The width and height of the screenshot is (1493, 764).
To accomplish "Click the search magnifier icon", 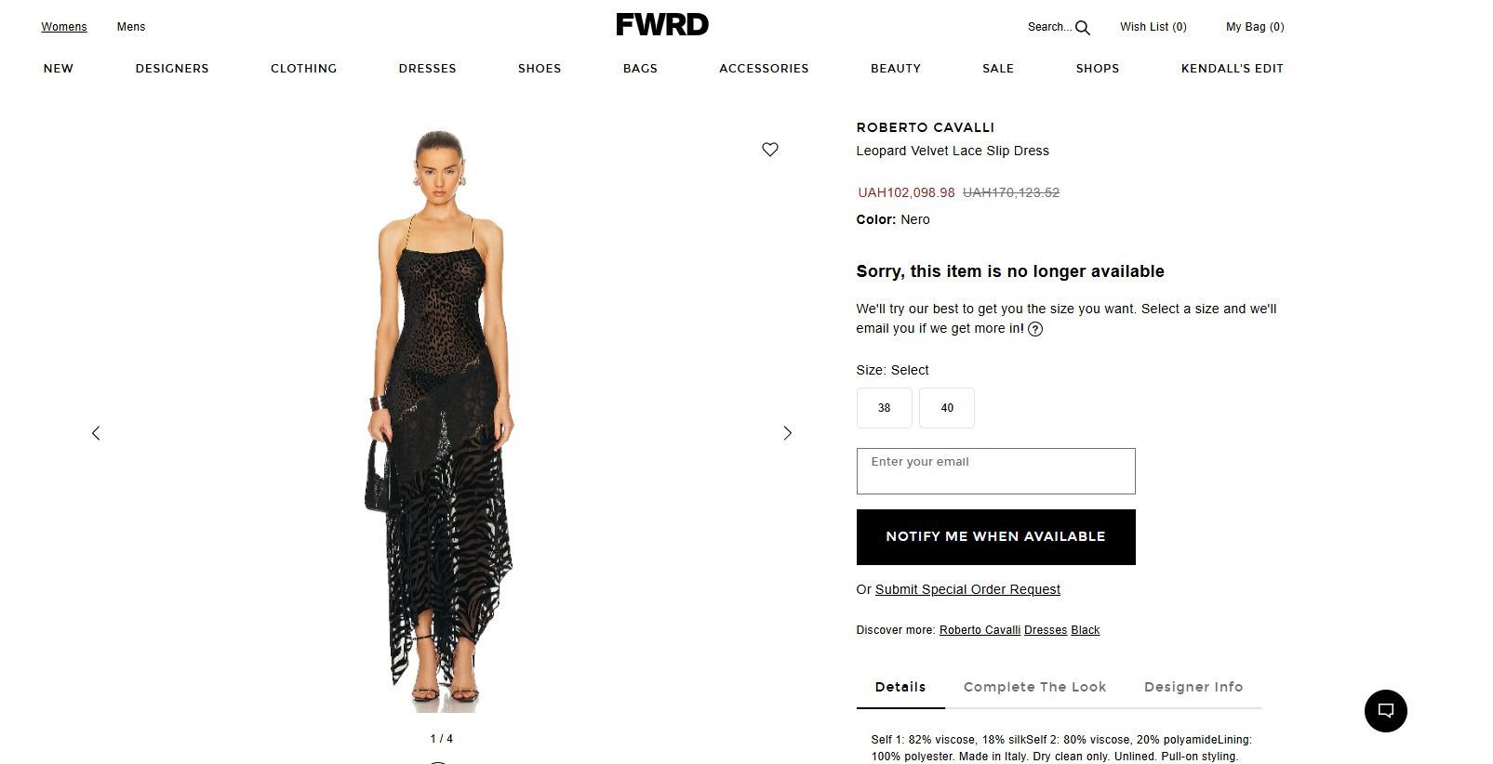I will (x=1083, y=28).
